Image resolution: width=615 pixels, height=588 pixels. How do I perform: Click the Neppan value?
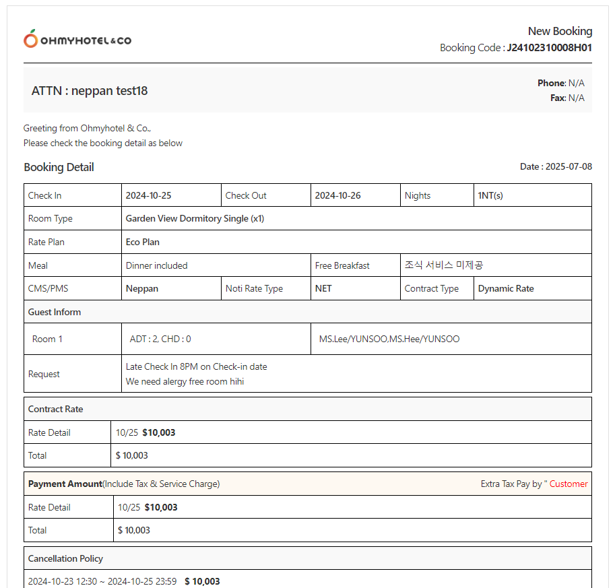click(x=142, y=289)
